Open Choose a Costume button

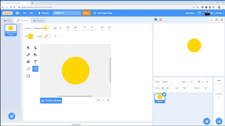12,116
